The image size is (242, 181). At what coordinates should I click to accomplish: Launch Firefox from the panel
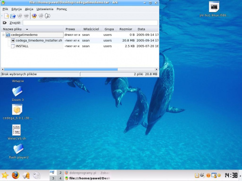[15, 175]
